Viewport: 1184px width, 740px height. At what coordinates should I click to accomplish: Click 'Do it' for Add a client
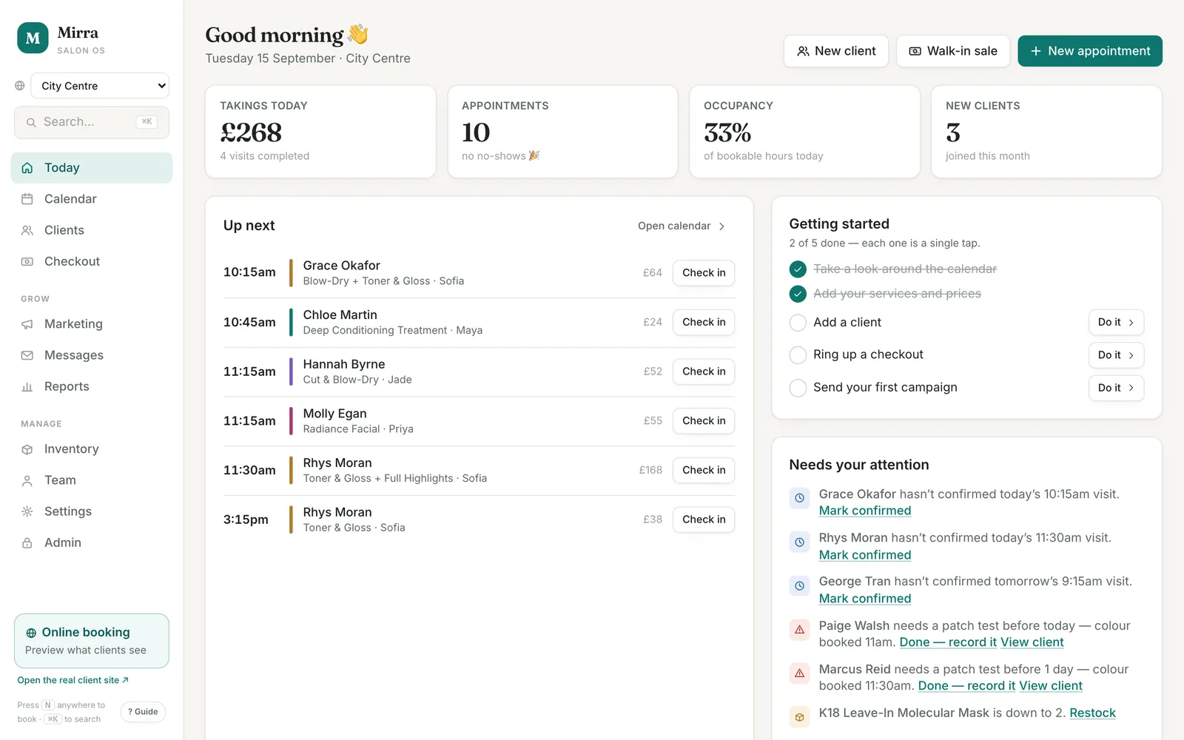coord(1116,323)
